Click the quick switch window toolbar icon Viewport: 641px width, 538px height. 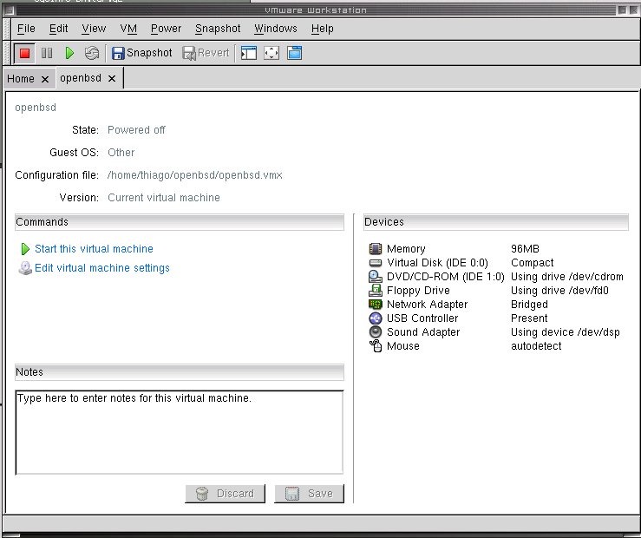(294, 53)
